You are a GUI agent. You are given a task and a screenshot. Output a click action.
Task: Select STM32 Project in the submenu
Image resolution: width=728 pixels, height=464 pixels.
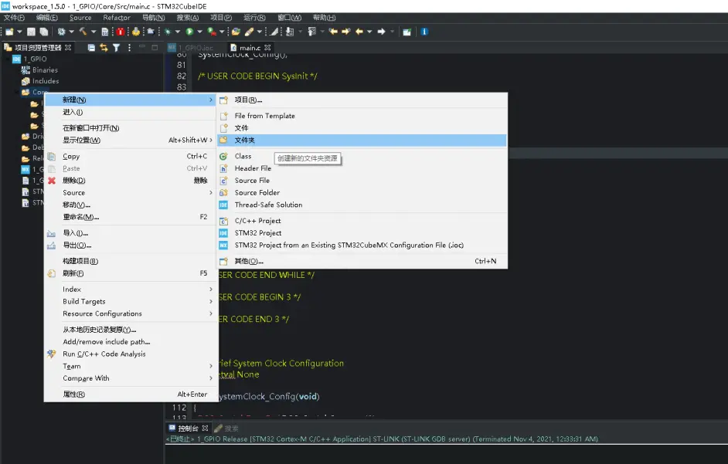click(x=362, y=233)
